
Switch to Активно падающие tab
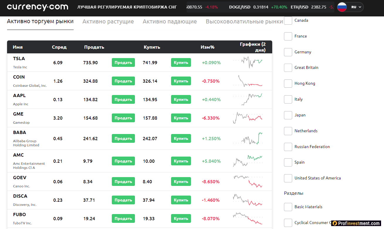[x=170, y=21]
